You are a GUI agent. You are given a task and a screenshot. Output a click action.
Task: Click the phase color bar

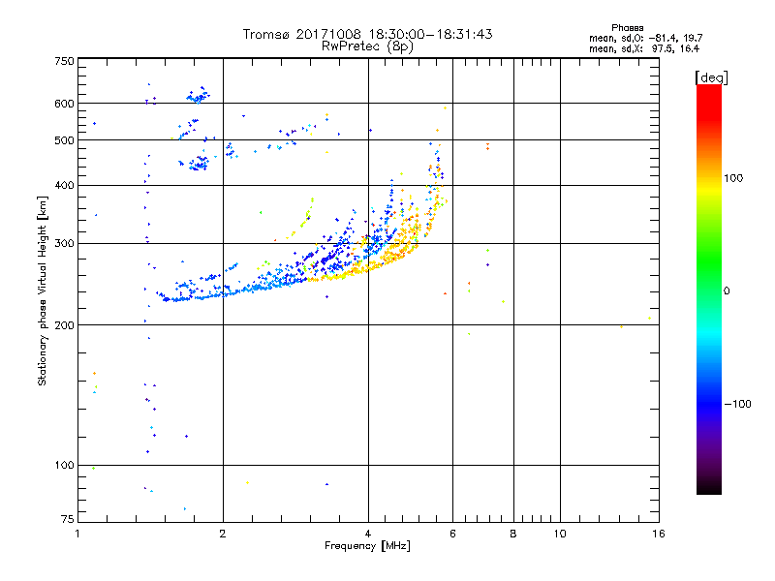pyautogui.click(x=709, y=289)
